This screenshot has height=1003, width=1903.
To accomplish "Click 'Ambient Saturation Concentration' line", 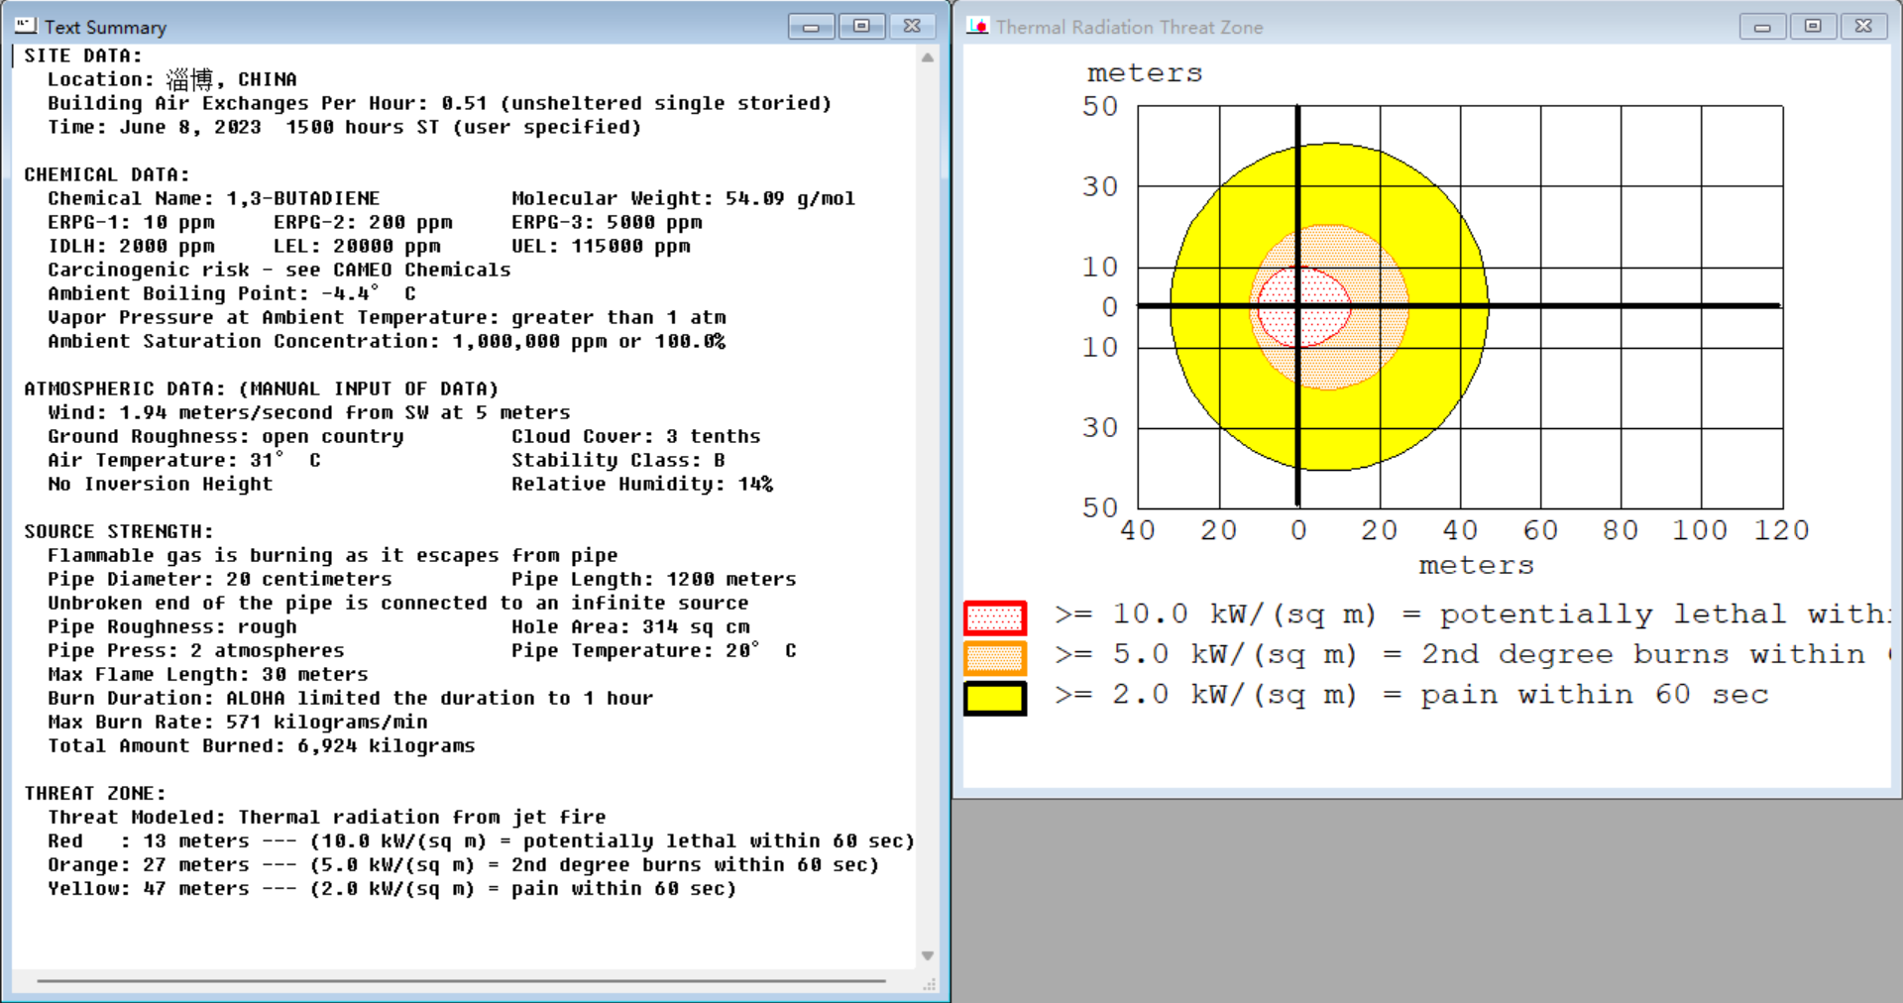I will coord(387,341).
